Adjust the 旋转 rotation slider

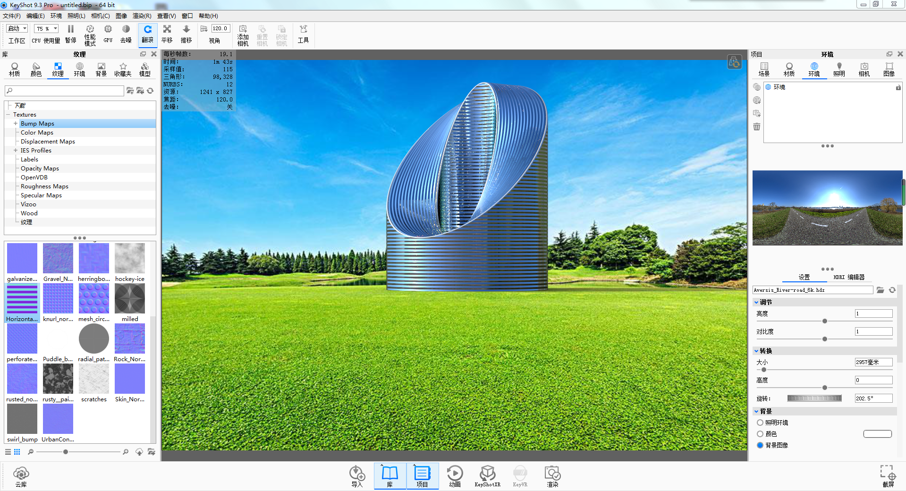coord(814,398)
